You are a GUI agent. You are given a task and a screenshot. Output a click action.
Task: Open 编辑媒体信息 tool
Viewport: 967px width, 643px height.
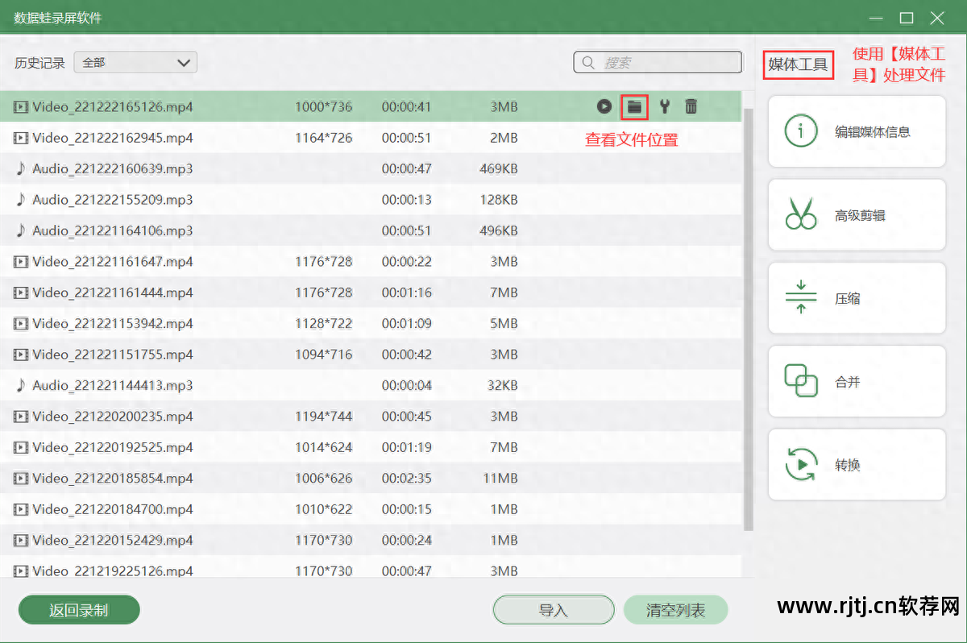[x=857, y=131]
